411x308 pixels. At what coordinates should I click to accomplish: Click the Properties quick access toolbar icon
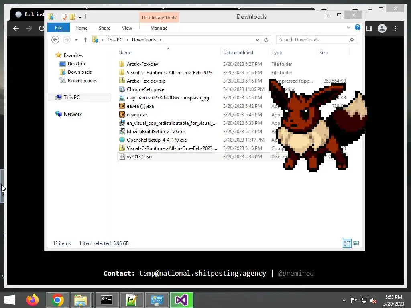pyautogui.click(x=64, y=17)
